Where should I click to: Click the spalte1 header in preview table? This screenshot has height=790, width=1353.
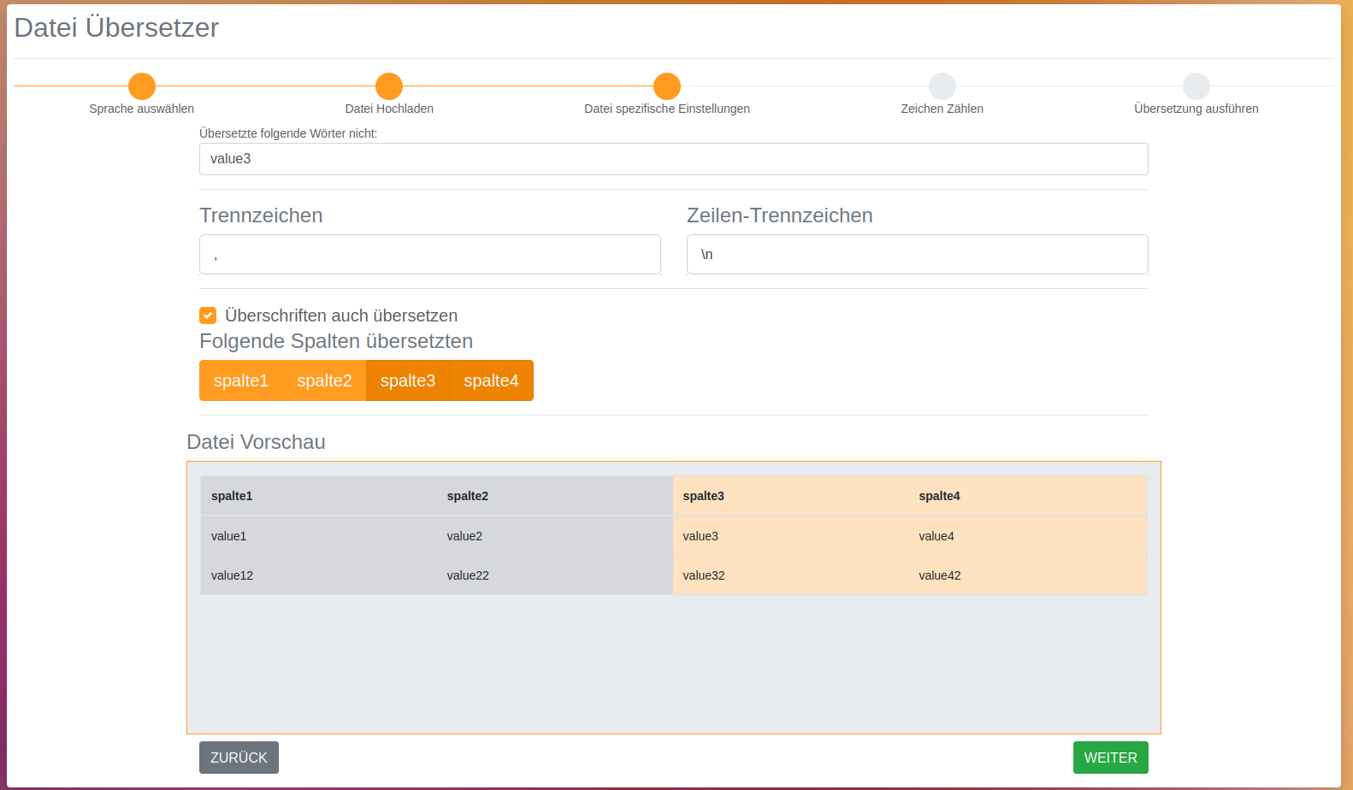click(x=232, y=496)
